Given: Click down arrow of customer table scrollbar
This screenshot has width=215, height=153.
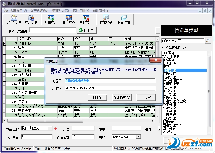Looking at the screenshot, I should 157,116.
